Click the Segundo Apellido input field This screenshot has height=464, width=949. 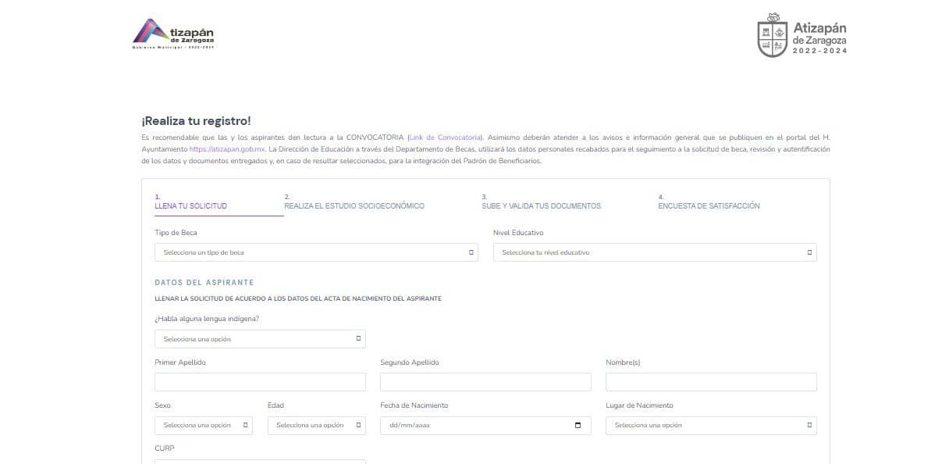coord(485,382)
